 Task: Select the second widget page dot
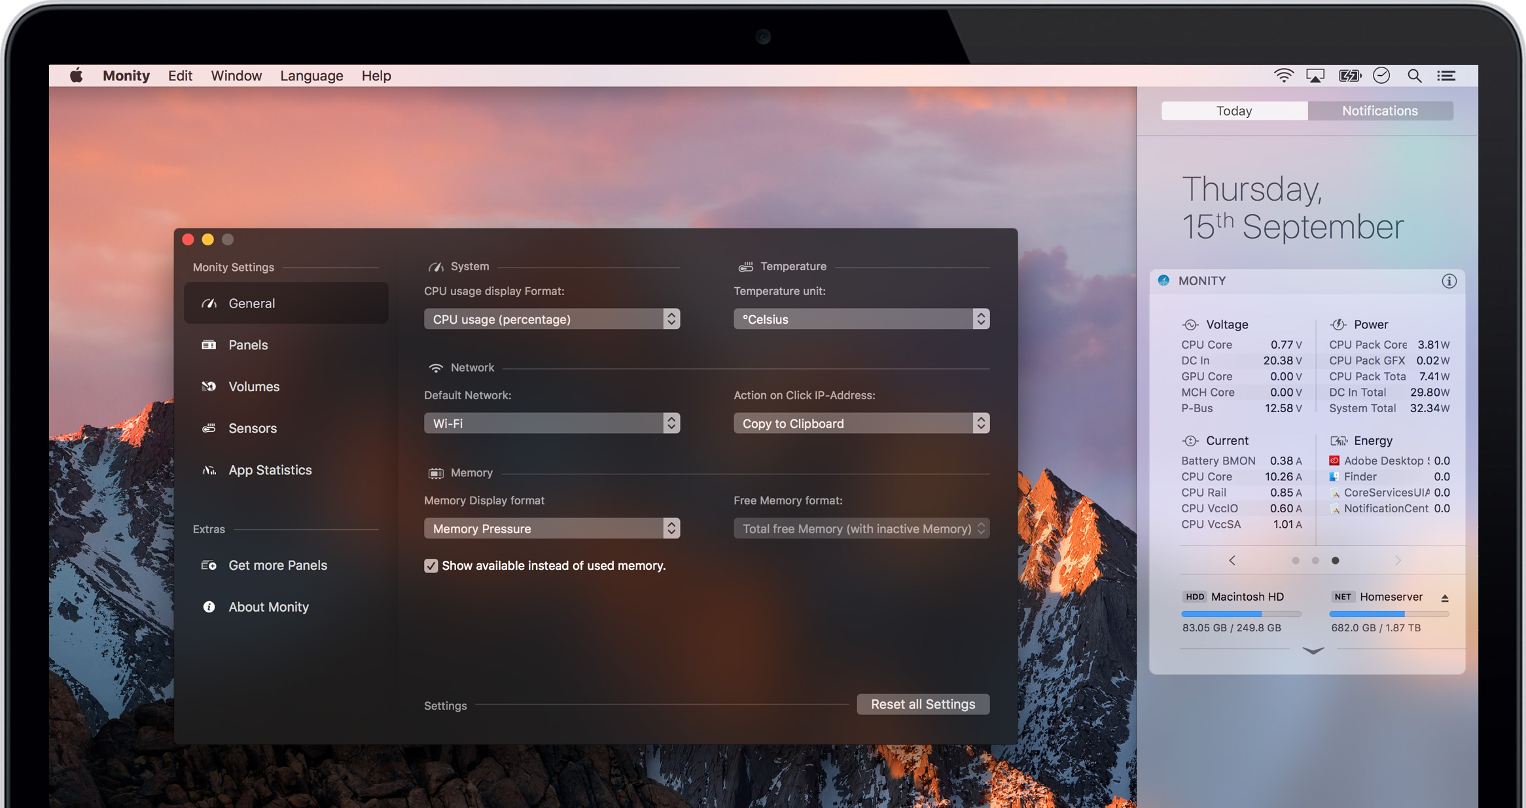pyautogui.click(x=1315, y=561)
